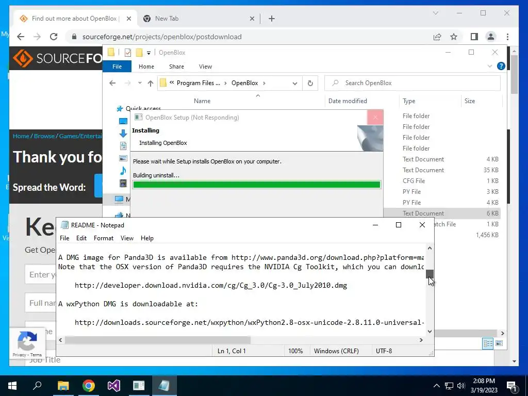
Task: Open recent locations dropdown in File Explorer
Action: click(140, 83)
